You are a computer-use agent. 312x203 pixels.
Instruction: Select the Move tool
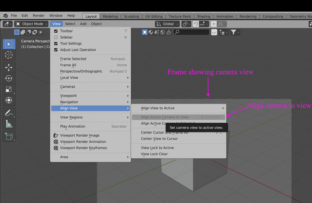(9, 67)
